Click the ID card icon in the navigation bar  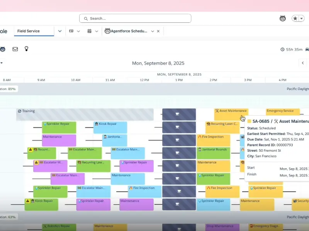click(x=71, y=31)
